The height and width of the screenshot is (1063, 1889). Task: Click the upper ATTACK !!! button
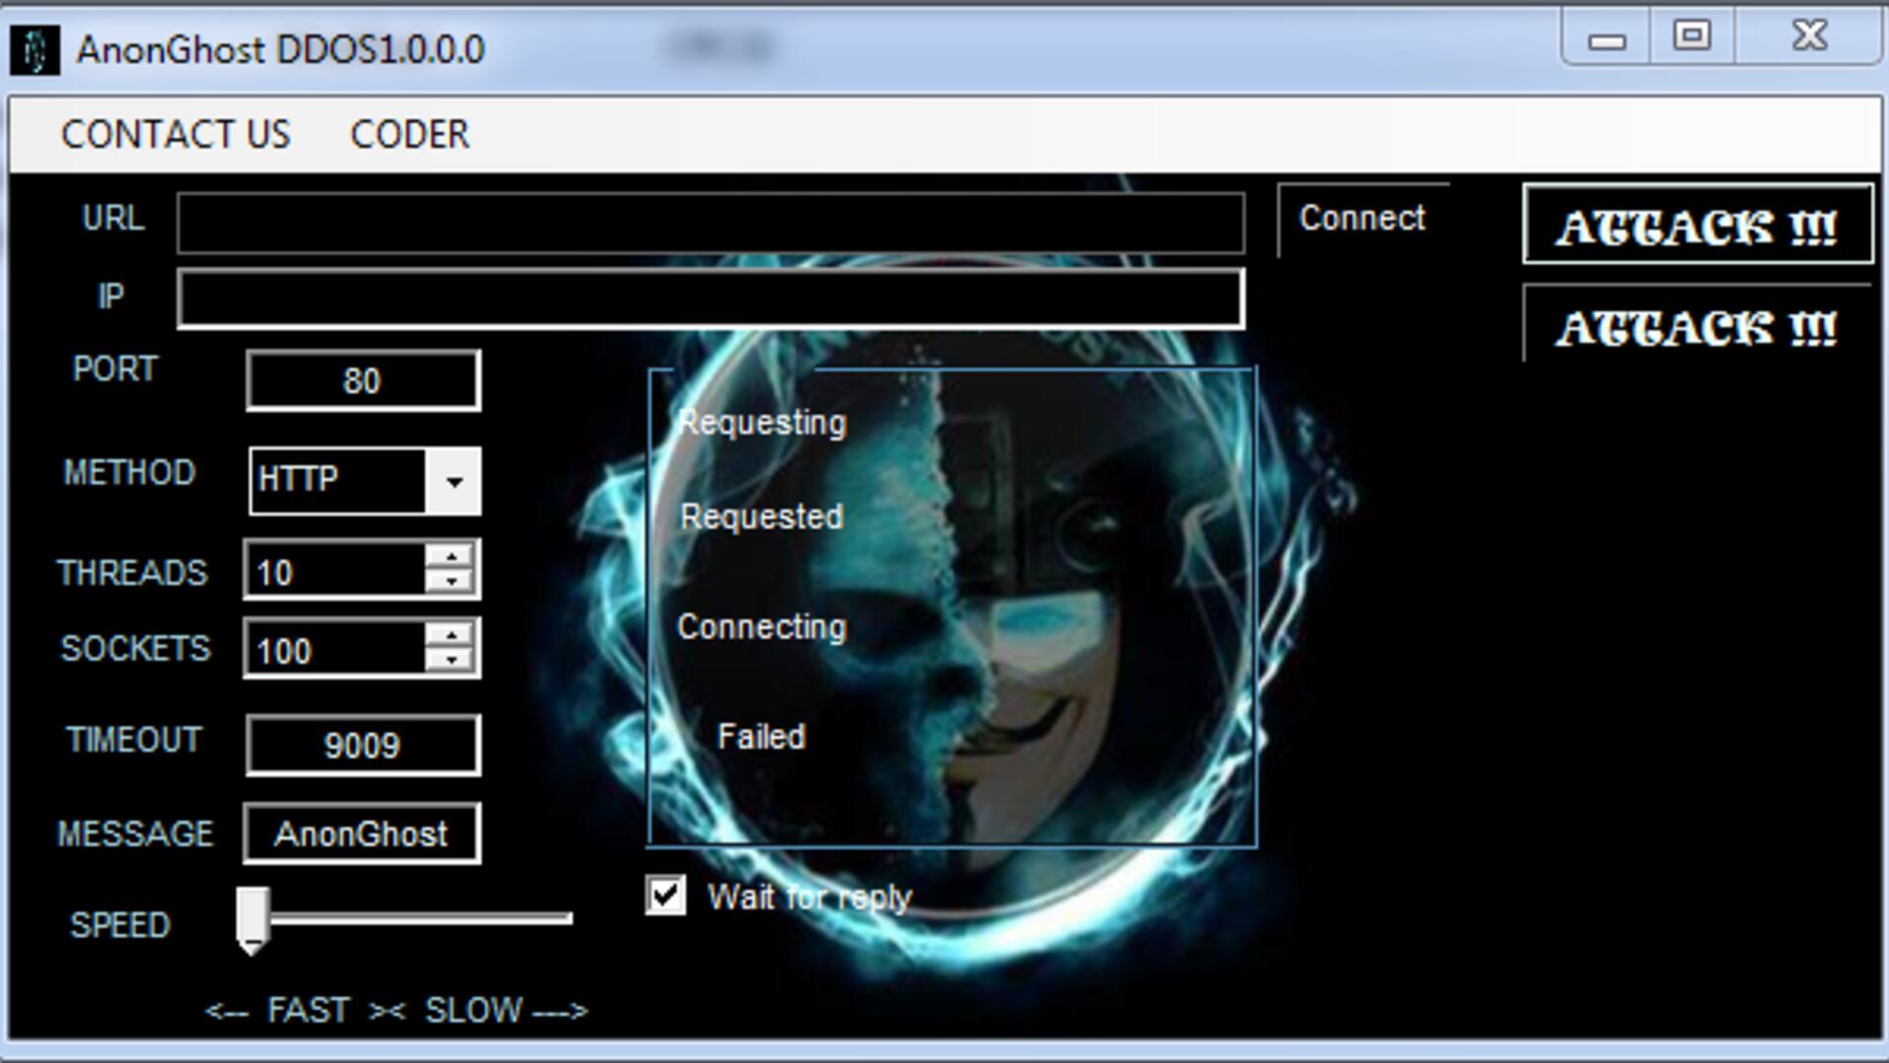click(x=1696, y=225)
